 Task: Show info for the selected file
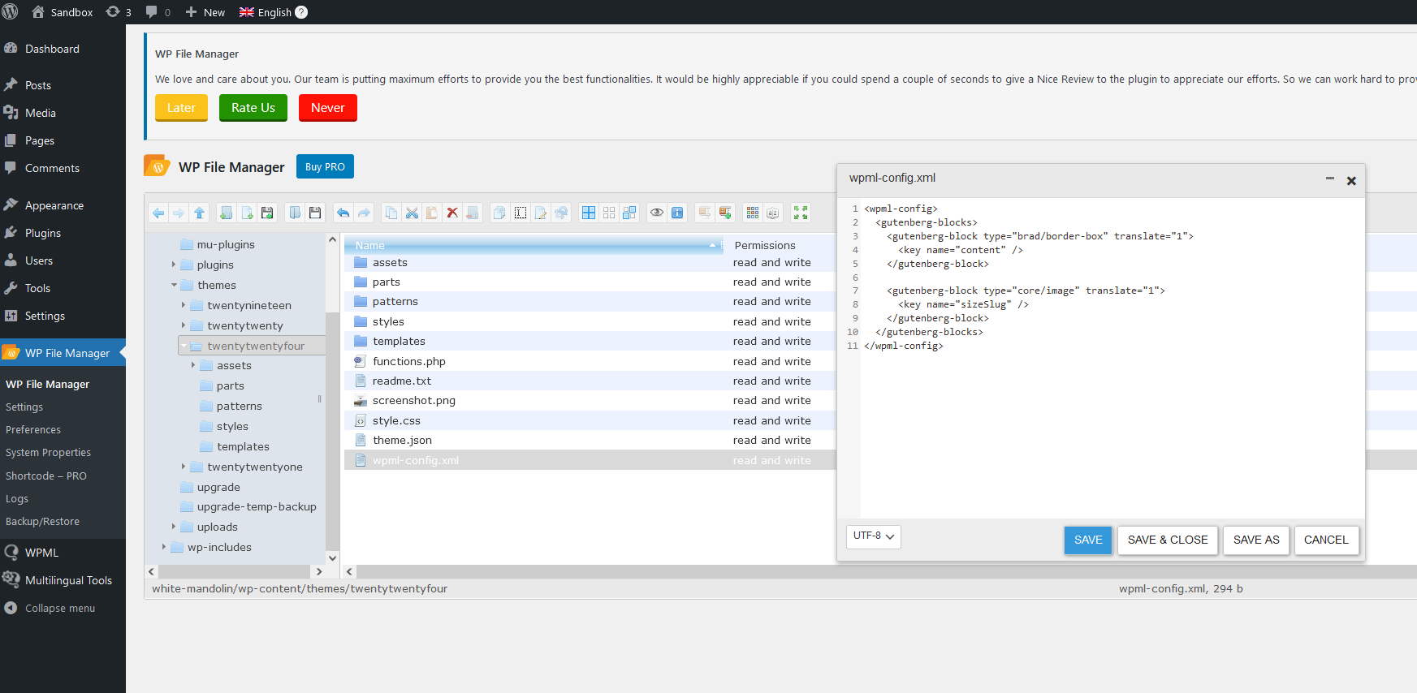677,213
